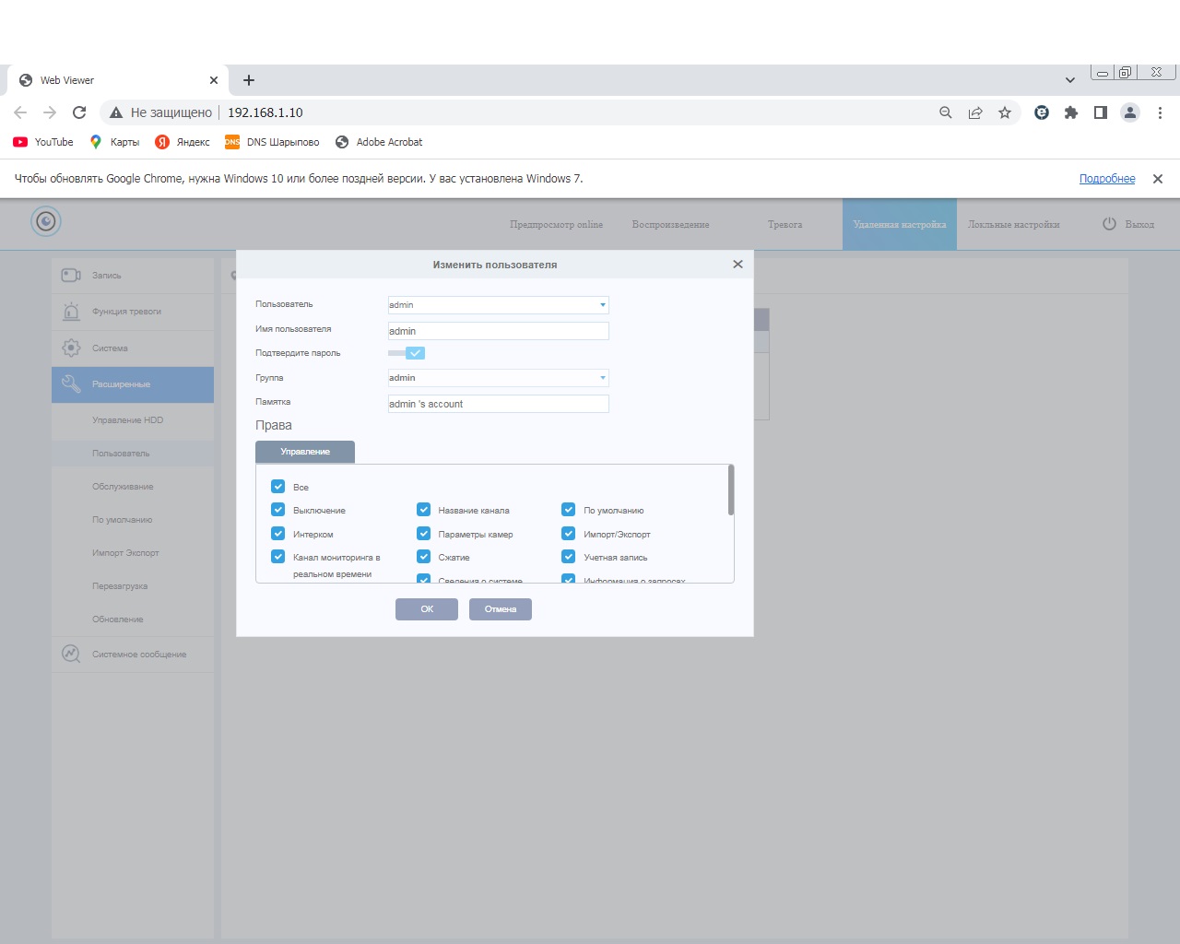The height and width of the screenshot is (944, 1180).
Task: Uncheck the Все permissions checkbox
Action: click(277, 487)
